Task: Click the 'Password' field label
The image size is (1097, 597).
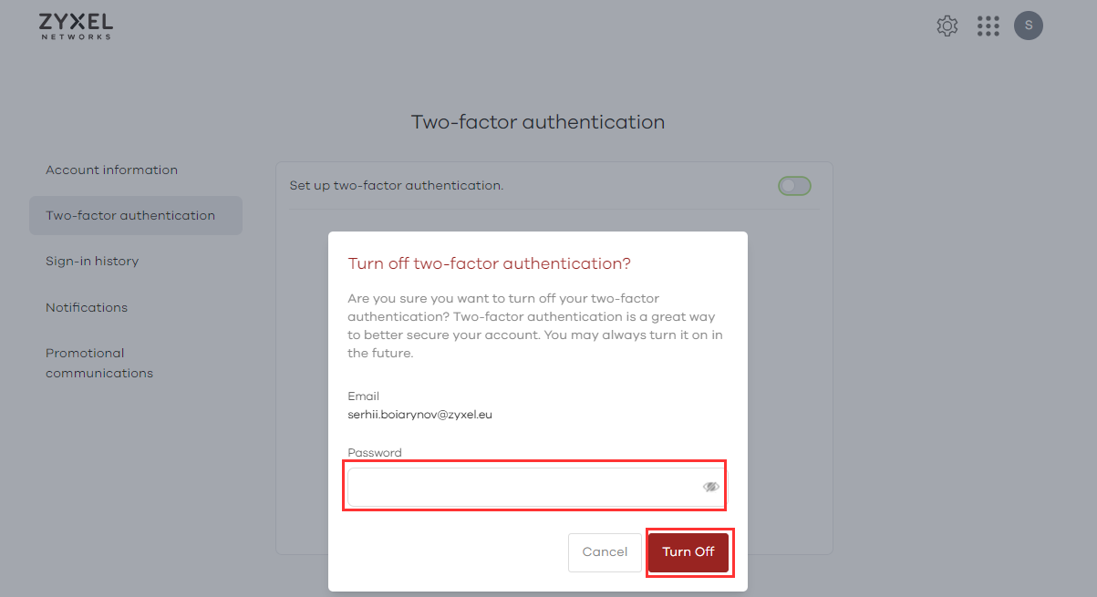Action: click(x=375, y=453)
